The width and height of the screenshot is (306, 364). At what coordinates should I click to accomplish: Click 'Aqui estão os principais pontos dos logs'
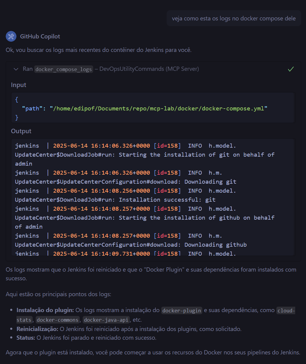point(58,294)
